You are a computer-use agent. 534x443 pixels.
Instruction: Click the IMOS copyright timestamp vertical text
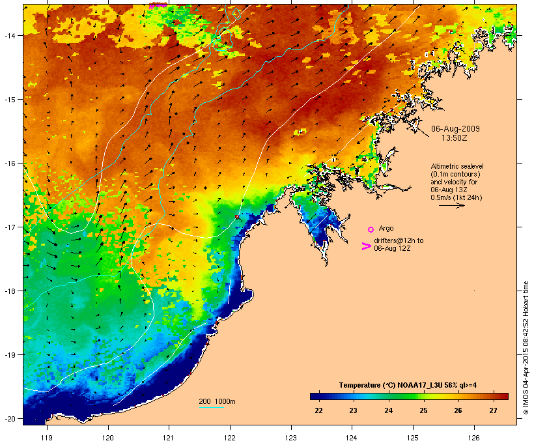click(x=526, y=348)
